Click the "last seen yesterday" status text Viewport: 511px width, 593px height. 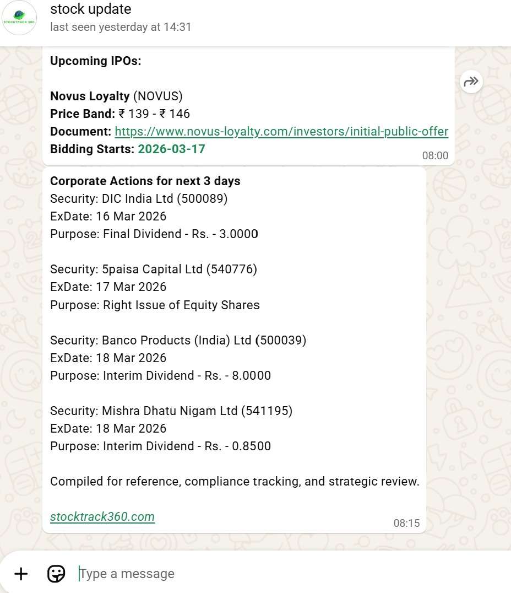(x=121, y=27)
